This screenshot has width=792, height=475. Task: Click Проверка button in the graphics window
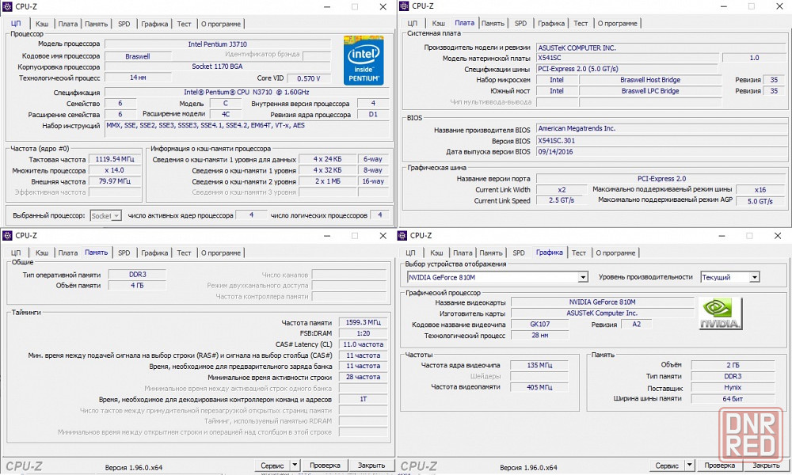coord(719,465)
